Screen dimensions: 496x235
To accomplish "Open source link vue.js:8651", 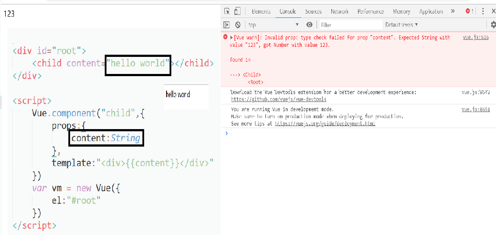I will [475, 109].
